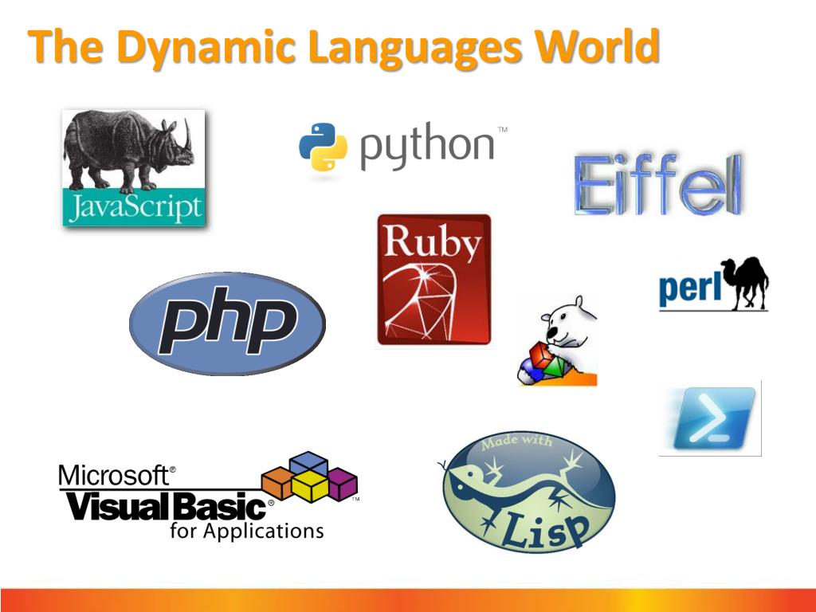Screen dimensions: 816x612
Task: Click the blue Eiffel 3D text logo
Action: (x=658, y=184)
